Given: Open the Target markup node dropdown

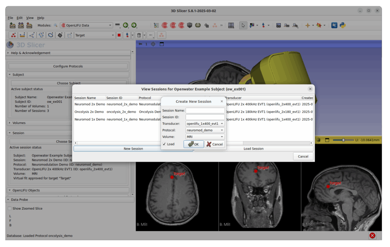Looking at the screenshot, I should 94,35.
